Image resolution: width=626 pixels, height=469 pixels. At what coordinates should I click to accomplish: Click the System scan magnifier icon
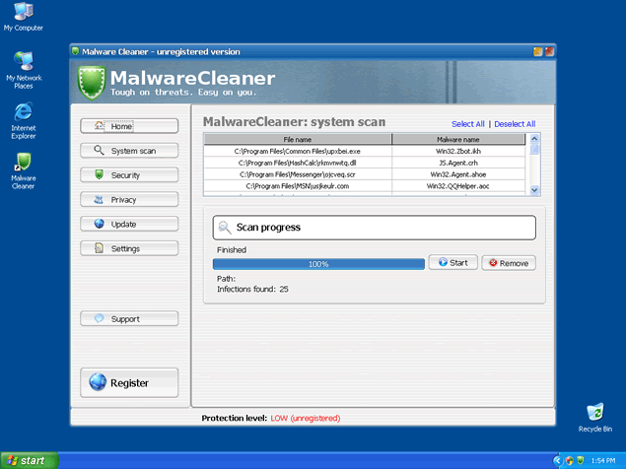click(x=100, y=151)
